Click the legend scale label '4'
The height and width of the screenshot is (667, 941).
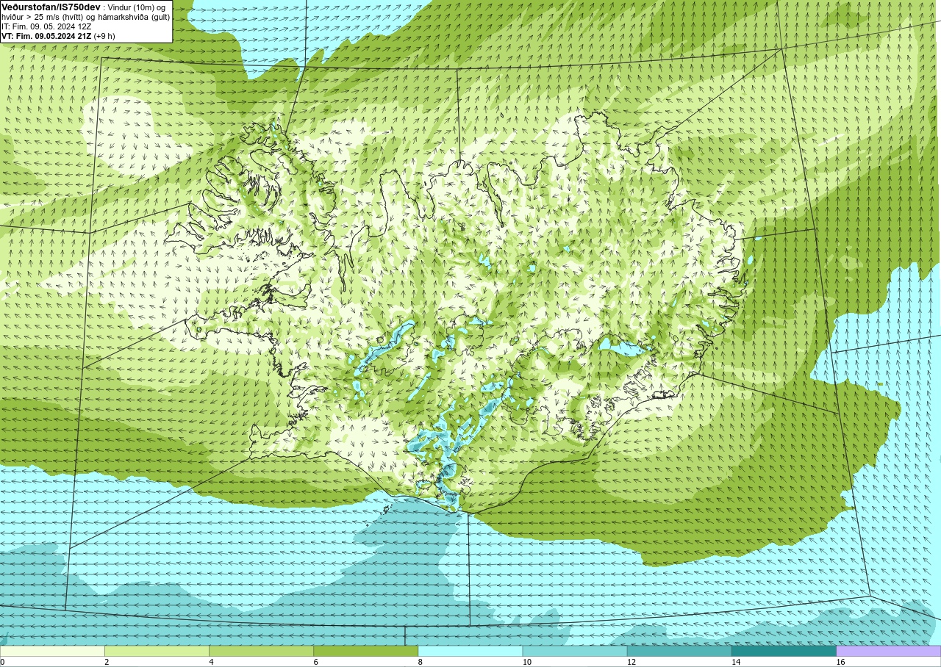coord(211,662)
